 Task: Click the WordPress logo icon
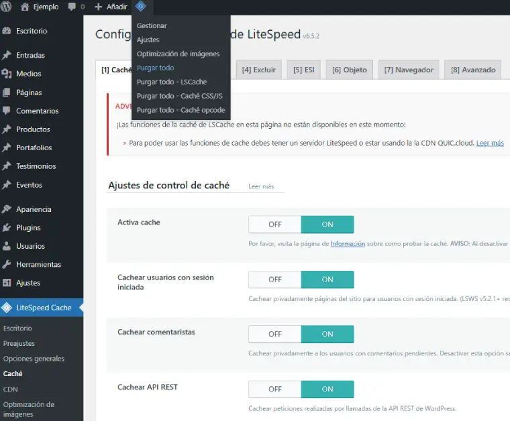click(x=5, y=6)
